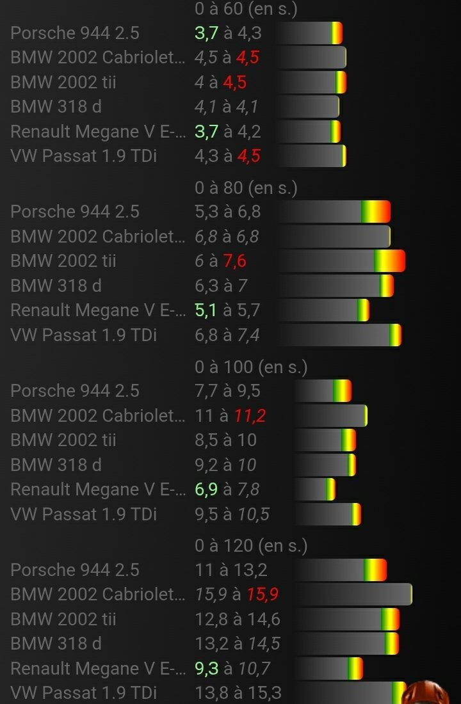Click the bar beside "11 à 13,2"
461x704 pixels.
click(340, 570)
